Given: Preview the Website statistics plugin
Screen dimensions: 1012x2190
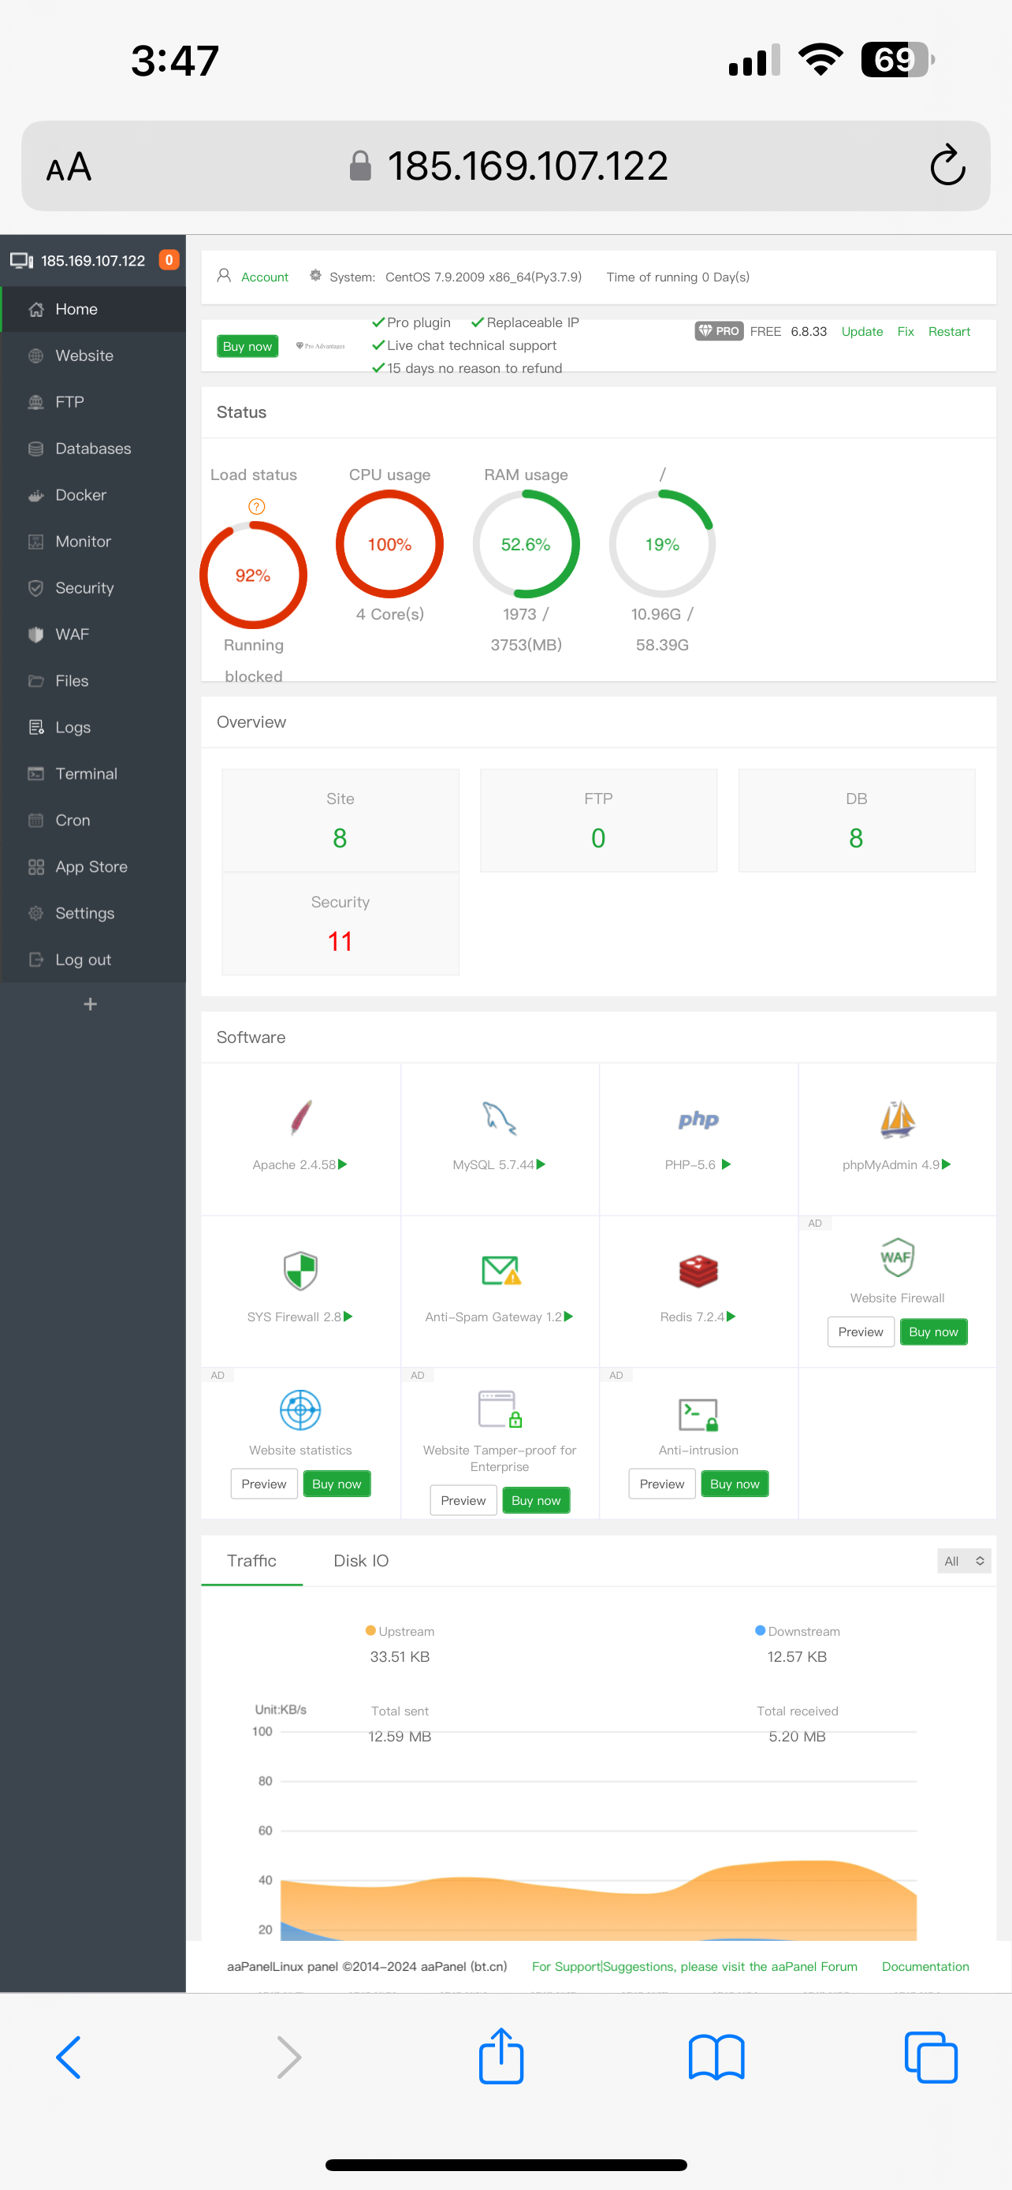Looking at the screenshot, I should (x=264, y=1484).
